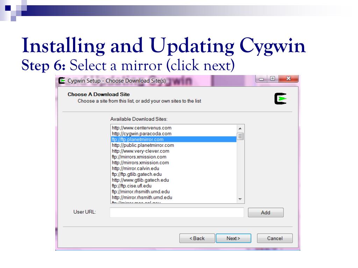Click the Add button next to User URL

pyautogui.click(x=266, y=213)
